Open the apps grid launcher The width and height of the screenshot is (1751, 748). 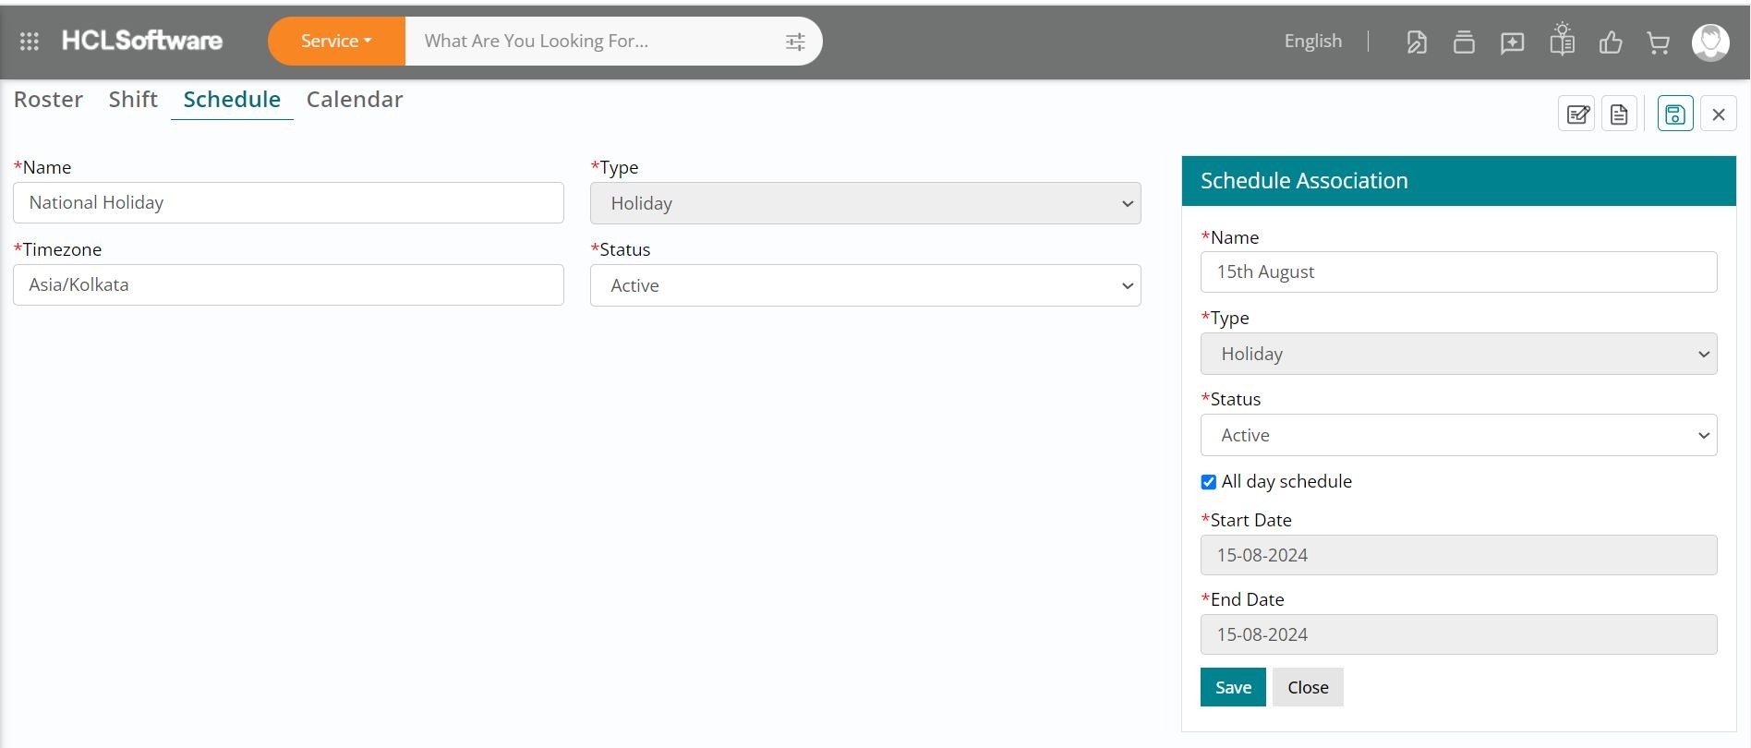coord(30,42)
